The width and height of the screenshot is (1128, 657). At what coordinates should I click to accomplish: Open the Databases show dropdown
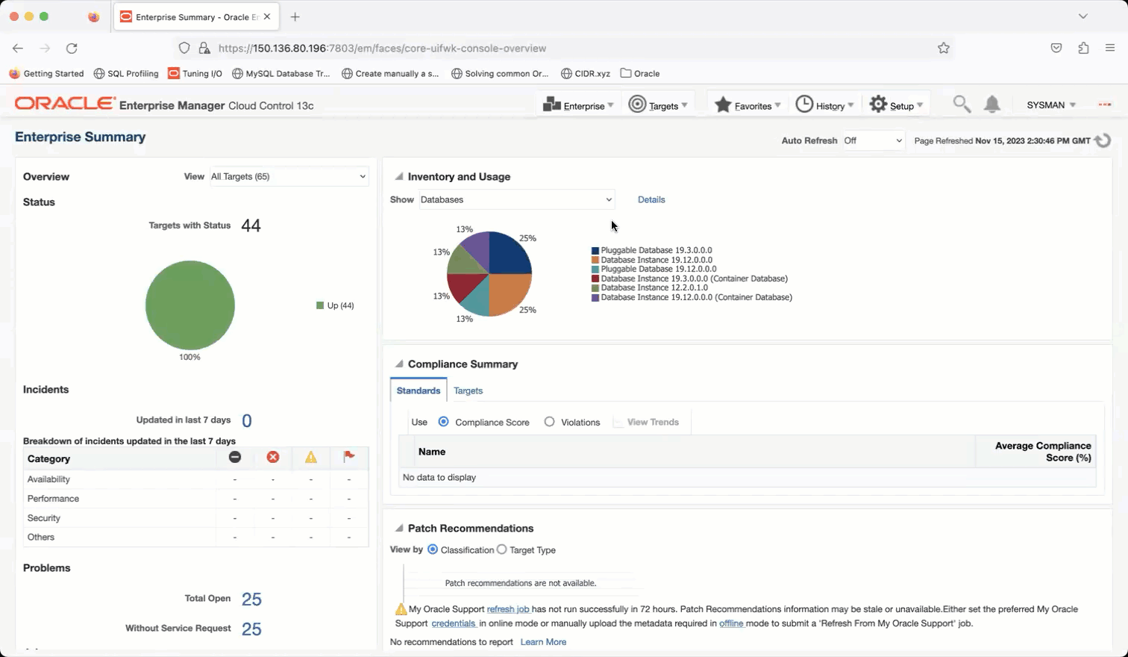(516, 199)
